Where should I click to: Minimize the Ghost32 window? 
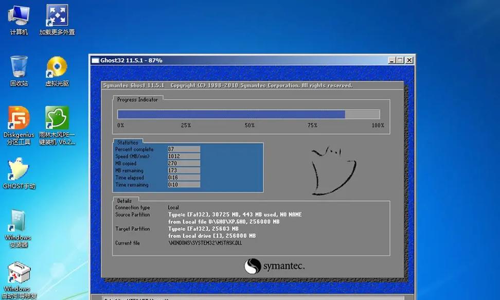pos(392,60)
